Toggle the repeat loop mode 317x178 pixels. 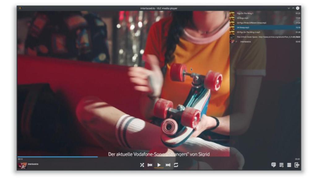pos(176,165)
